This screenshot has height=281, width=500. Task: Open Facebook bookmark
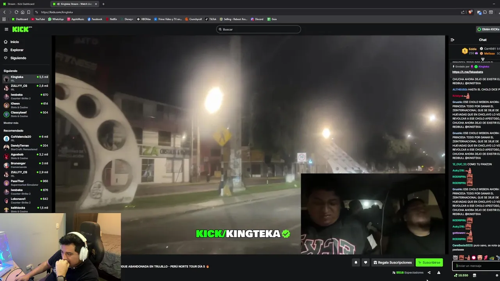pos(95,19)
